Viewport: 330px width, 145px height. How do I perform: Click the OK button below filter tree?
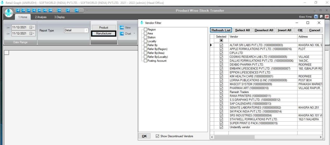point(144,136)
